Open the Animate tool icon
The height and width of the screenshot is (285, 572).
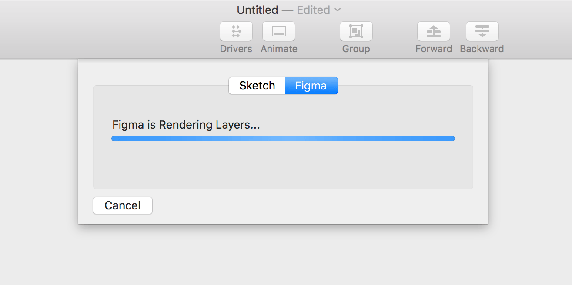279,31
